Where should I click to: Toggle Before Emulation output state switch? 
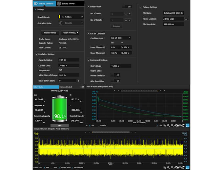(x=116, y=75)
